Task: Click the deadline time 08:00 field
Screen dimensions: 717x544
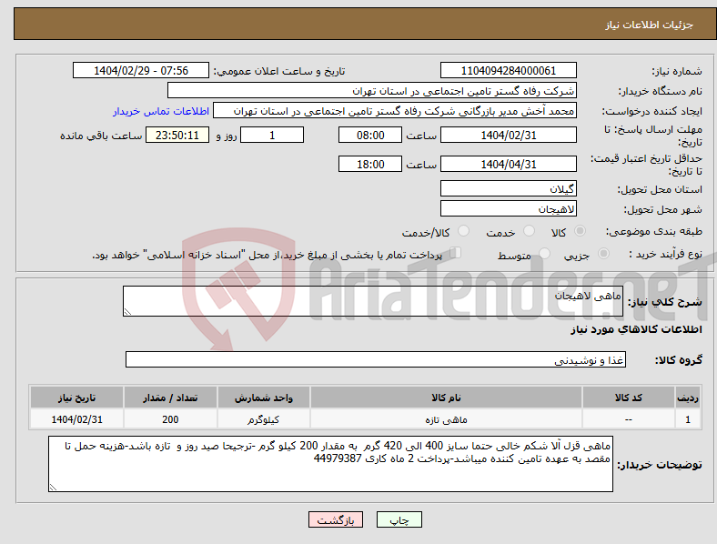Action: 370,136
